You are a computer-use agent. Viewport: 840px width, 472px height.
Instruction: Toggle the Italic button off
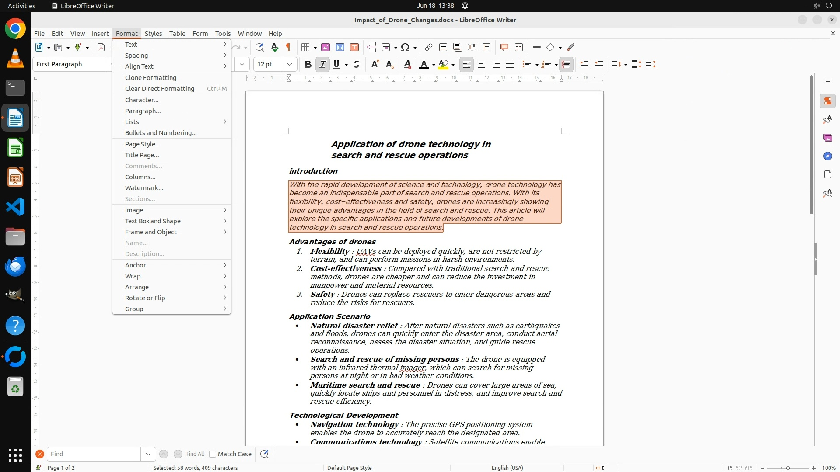(x=322, y=64)
